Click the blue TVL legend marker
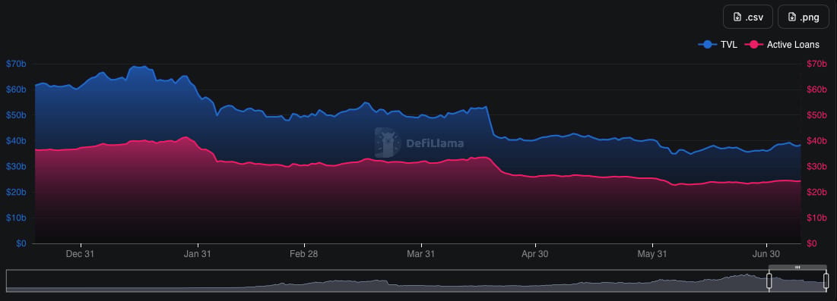 (x=708, y=45)
